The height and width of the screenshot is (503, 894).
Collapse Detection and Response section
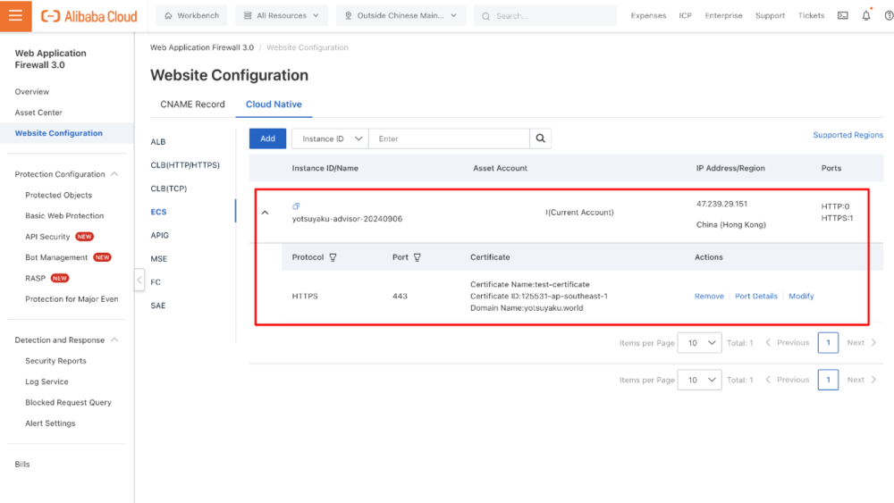click(x=114, y=340)
